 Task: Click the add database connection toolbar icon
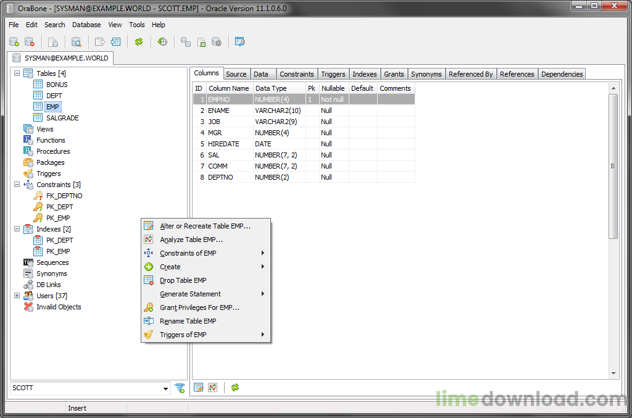[x=14, y=42]
